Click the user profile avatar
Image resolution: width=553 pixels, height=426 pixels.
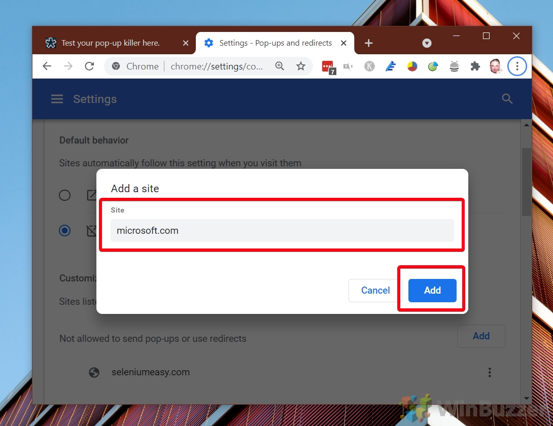[x=496, y=66]
